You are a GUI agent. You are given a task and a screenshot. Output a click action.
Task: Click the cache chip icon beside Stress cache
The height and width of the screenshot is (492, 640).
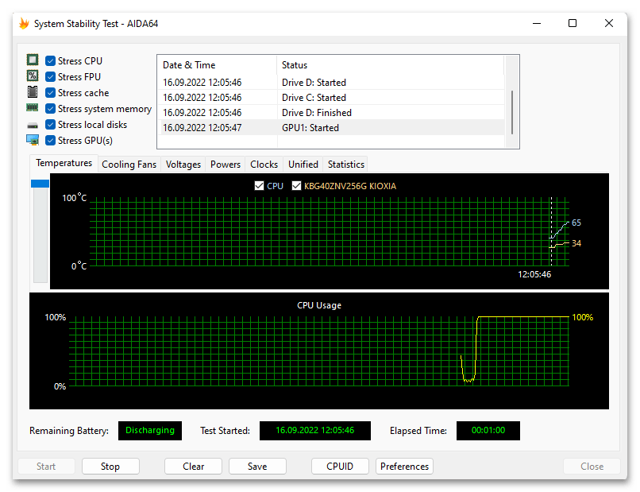tap(33, 92)
